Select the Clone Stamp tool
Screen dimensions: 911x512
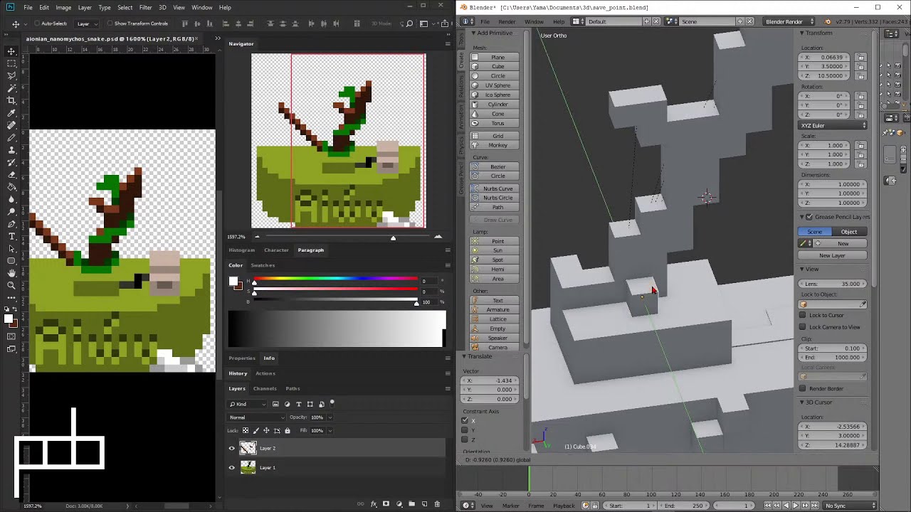[x=11, y=150]
